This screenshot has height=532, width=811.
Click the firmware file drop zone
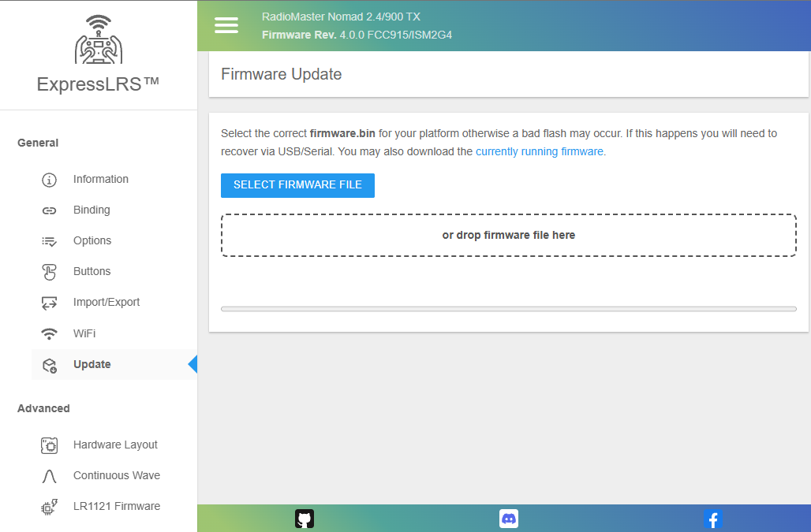509,234
